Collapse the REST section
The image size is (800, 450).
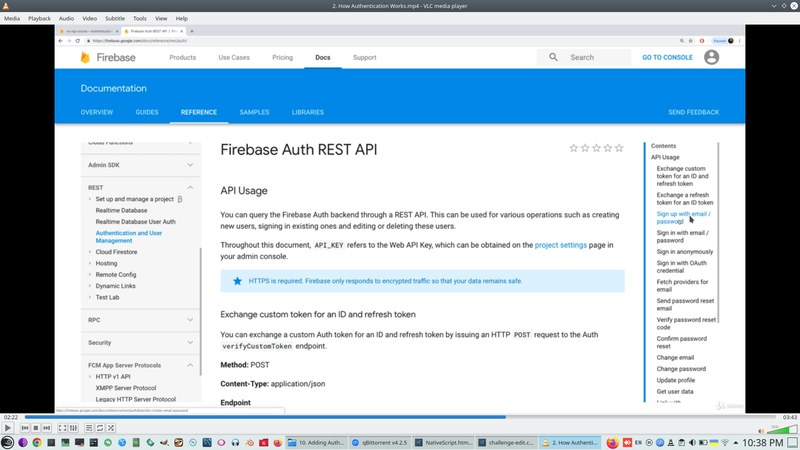(190, 187)
